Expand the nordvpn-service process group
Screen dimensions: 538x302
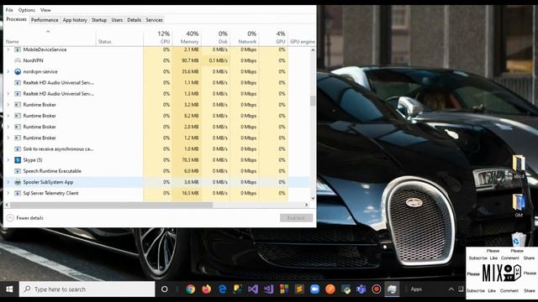[x=8, y=71]
